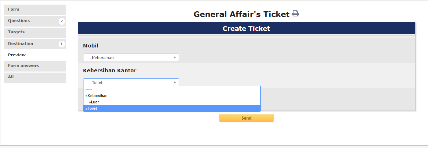
Task: Select the Preview tab
Action: coord(17,55)
